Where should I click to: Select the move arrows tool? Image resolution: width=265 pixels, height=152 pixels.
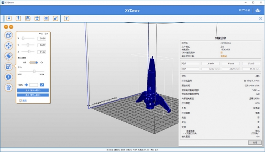pyautogui.click(x=9, y=46)
